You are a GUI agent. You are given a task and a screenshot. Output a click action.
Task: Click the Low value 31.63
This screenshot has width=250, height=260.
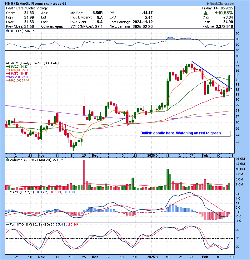pos(29,22)
